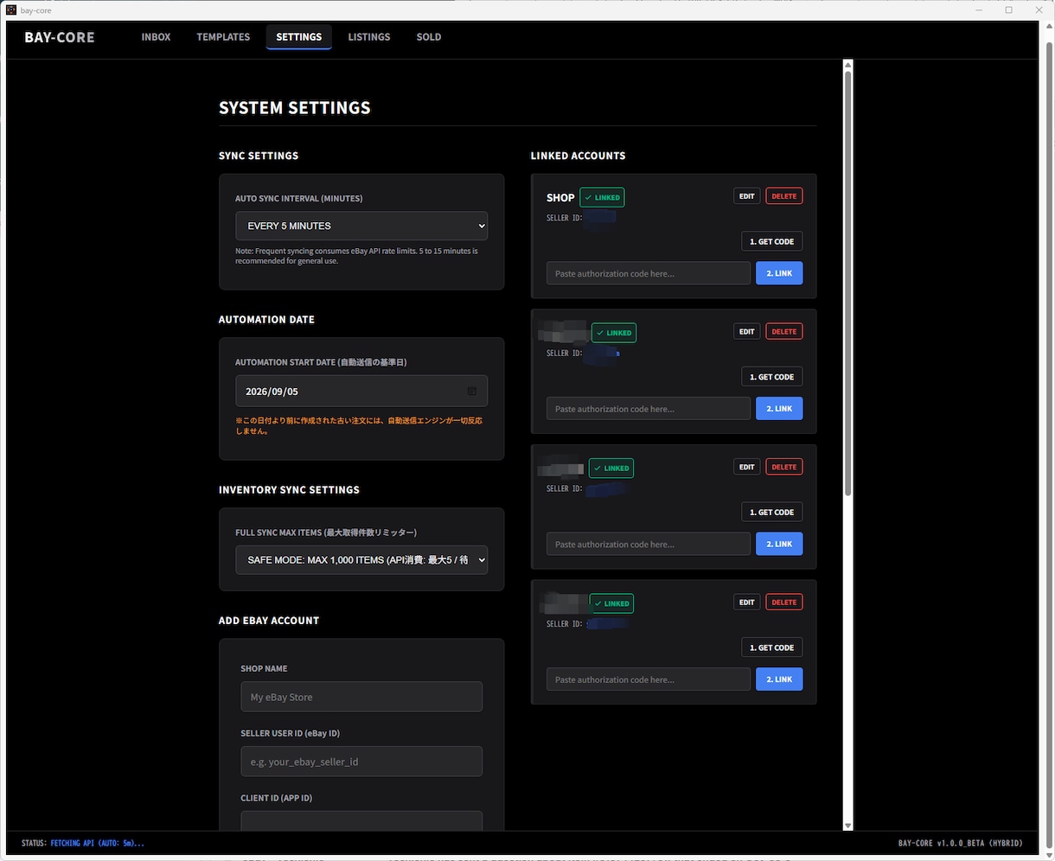Focus the Seller User ID input

click(x=361, y=762)
